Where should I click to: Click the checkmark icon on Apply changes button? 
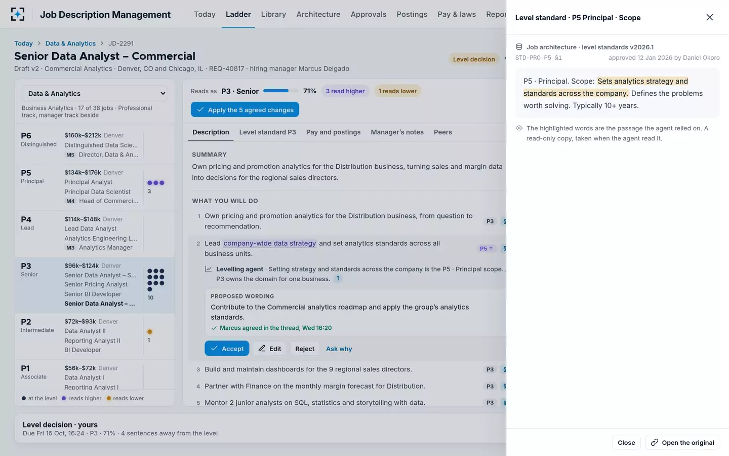pos(200,109)
